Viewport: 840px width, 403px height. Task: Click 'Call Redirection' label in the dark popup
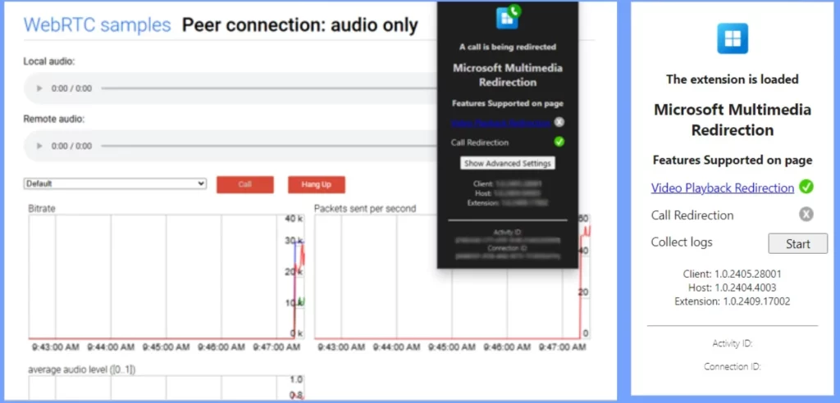pyautogui.click(x=479, y=143)
